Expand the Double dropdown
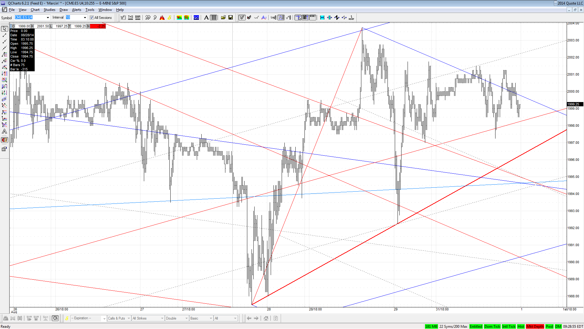The width and height of the screenshot is (584, 329). click(x=186, y=319)
